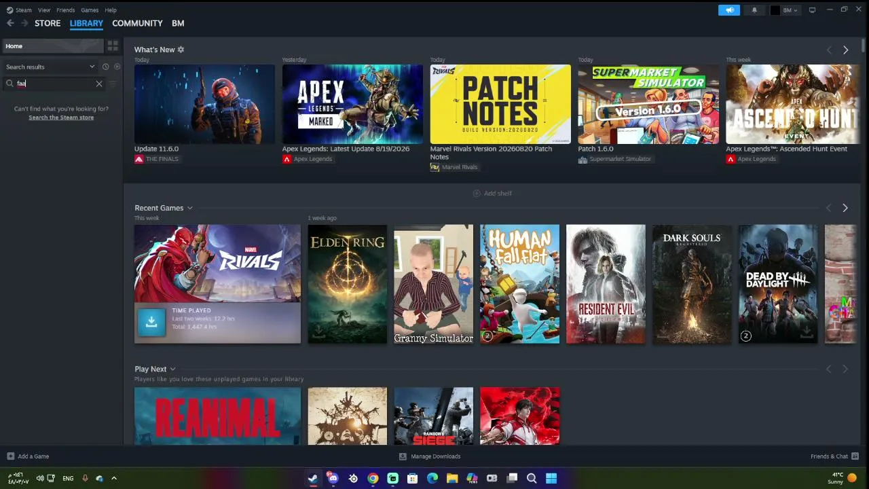The image size is (869, 489).
Task: Click THE FINALS game logo icon
Action: click(138, 159)
